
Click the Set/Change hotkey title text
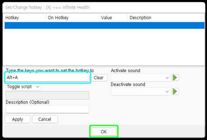pyautogui.click(x=47, y=7)
